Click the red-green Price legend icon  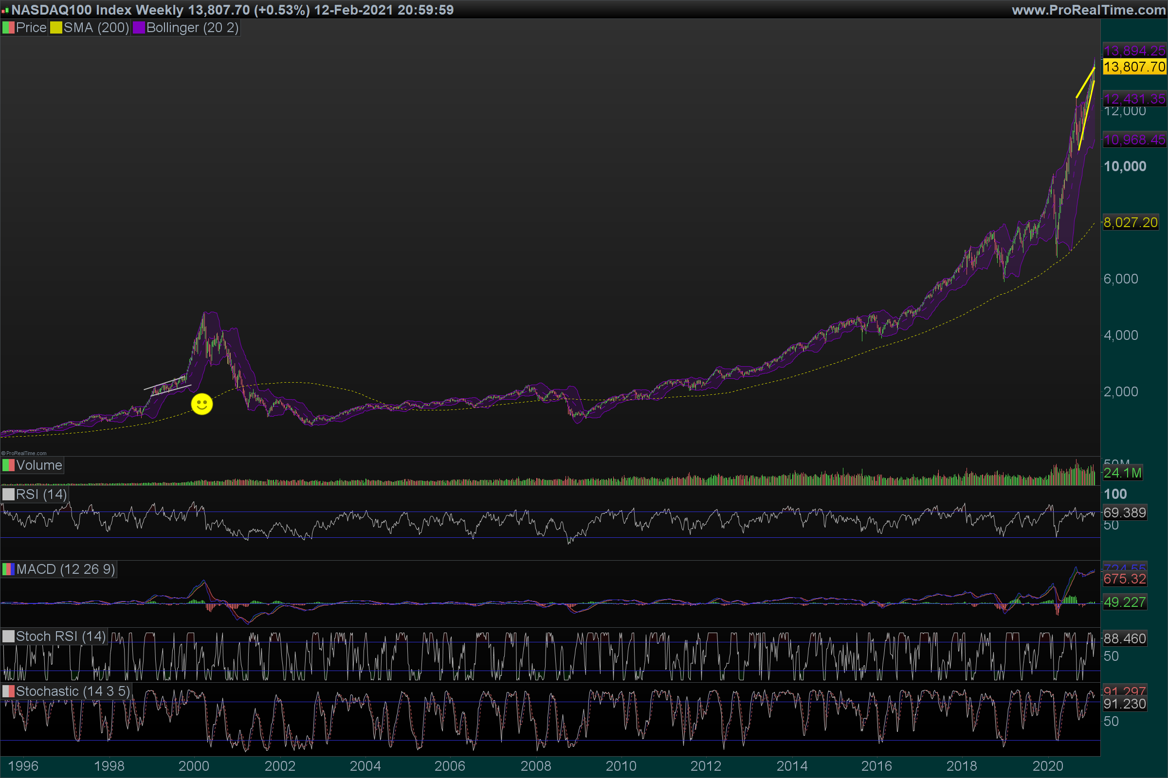(8, 28)
